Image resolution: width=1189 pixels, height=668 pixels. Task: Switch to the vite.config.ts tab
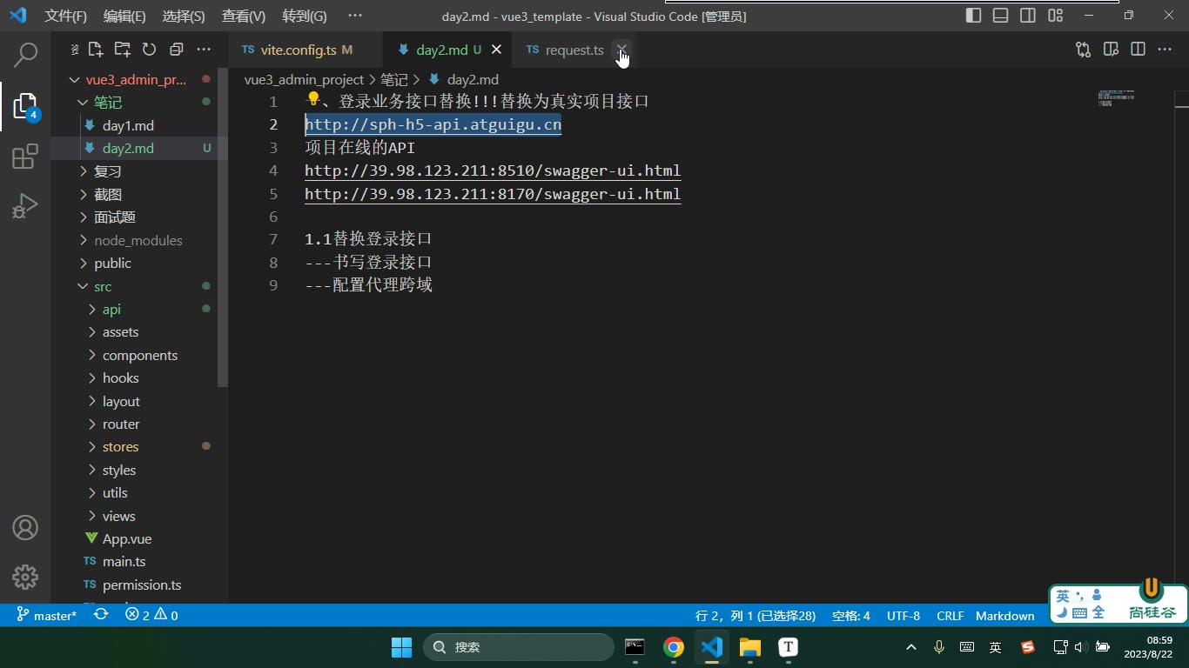click(305, 50)
